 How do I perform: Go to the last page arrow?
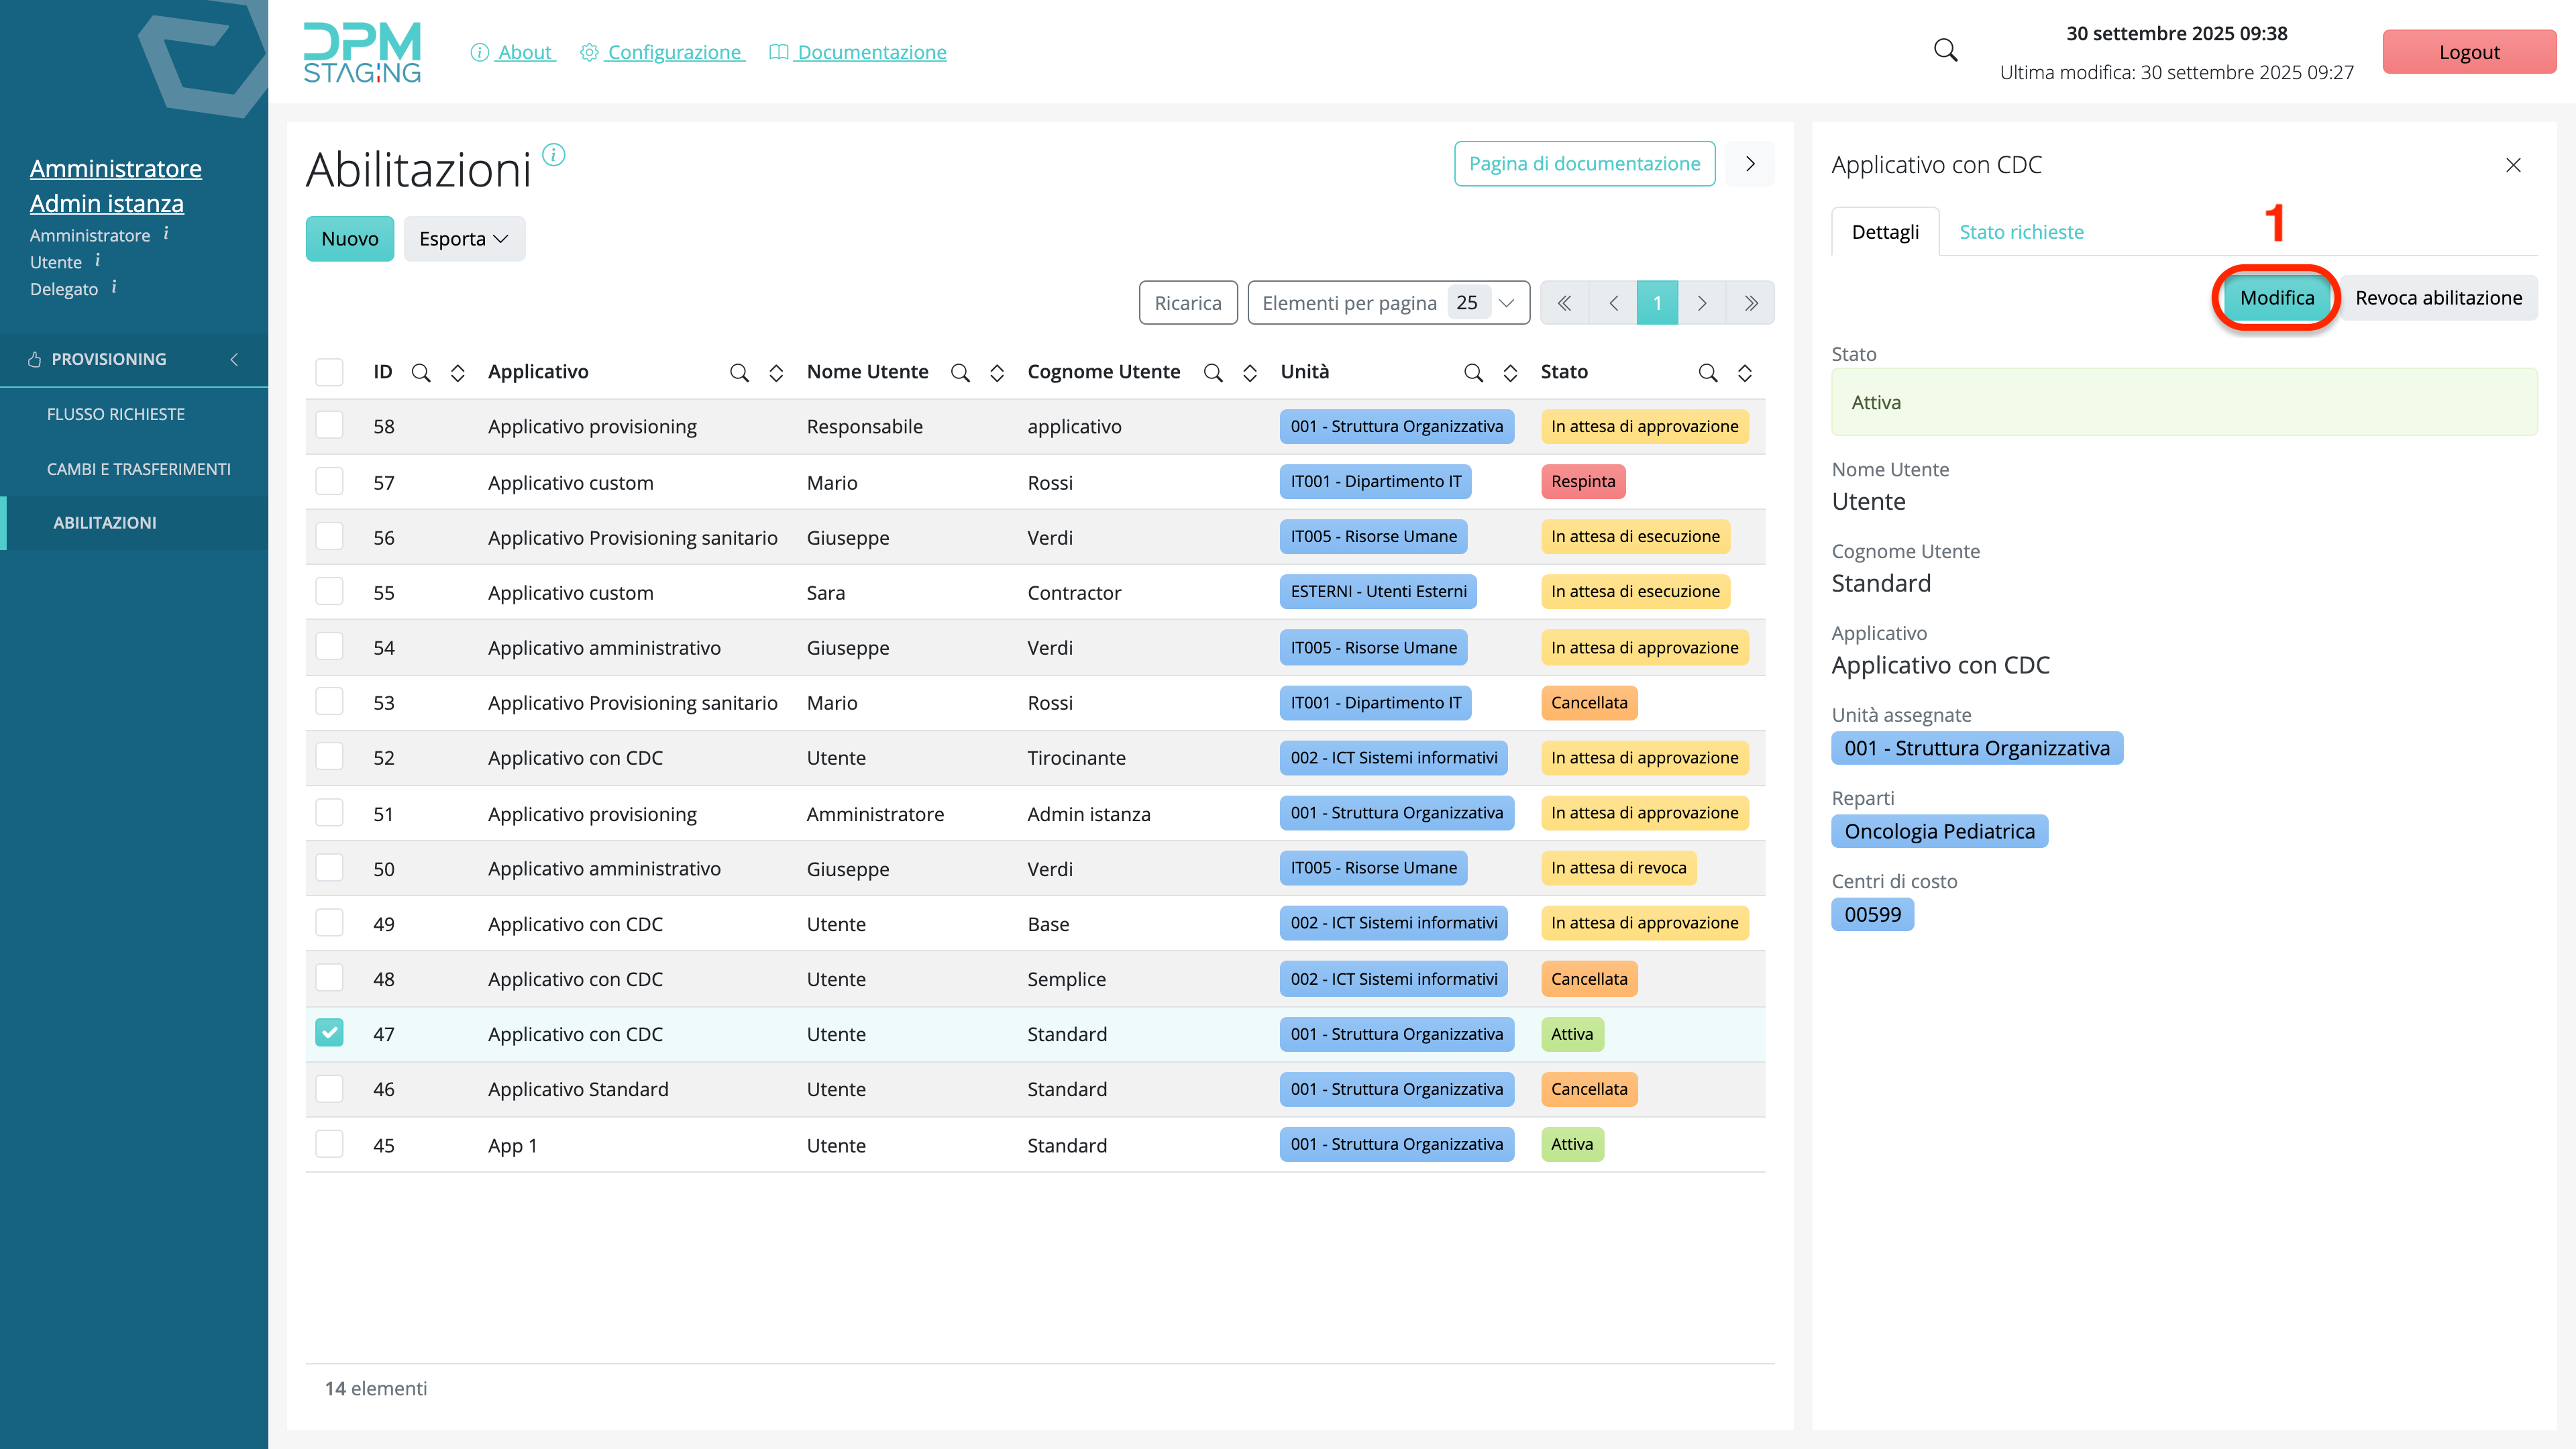(1750, 303)
